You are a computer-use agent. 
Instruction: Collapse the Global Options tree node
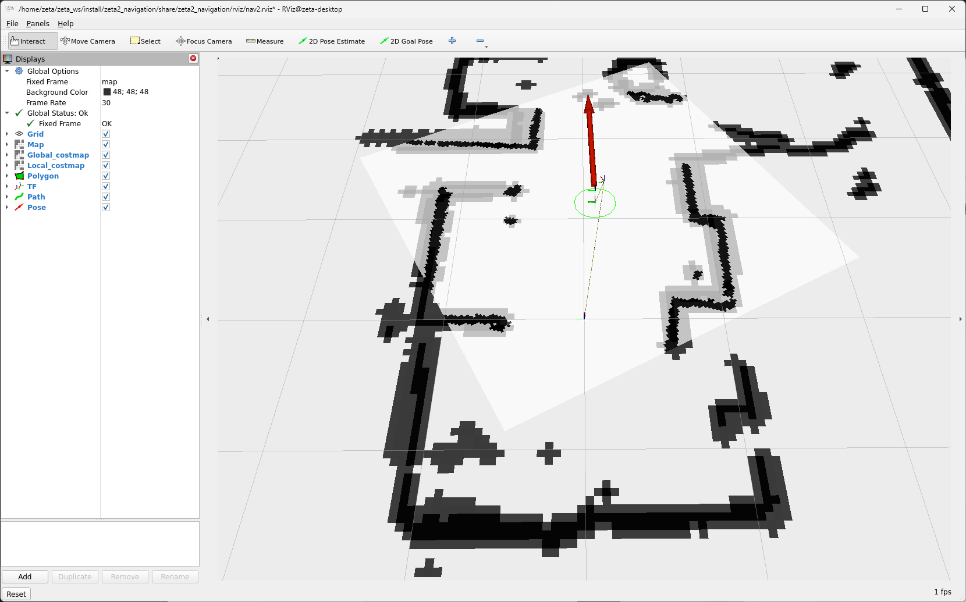(7, 71)
